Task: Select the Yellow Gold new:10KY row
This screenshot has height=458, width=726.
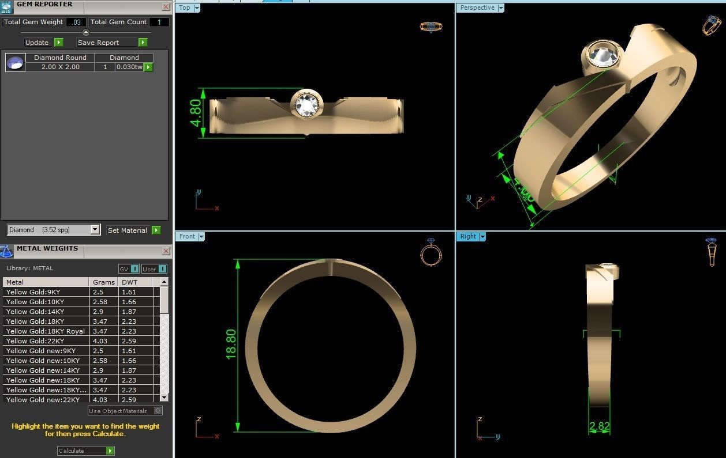Action: (x=81, y=361)
